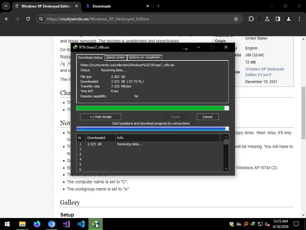The height and width of the screenshot is (230, 306).
Task: Open the browser extensions puzzle icon
Action: 251,19
